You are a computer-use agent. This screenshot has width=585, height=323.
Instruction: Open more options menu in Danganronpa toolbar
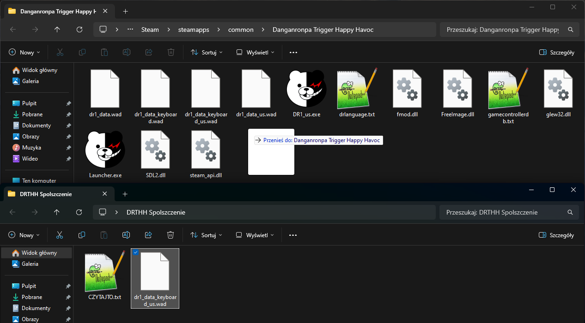click(293, 52)
